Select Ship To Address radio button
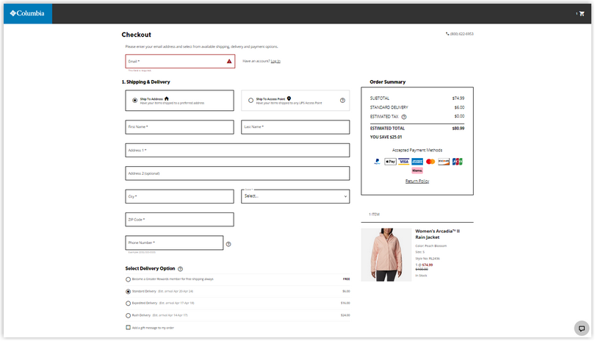Image resolution: width=595 pixels, height=341 pixels. (x=134, y=101)
